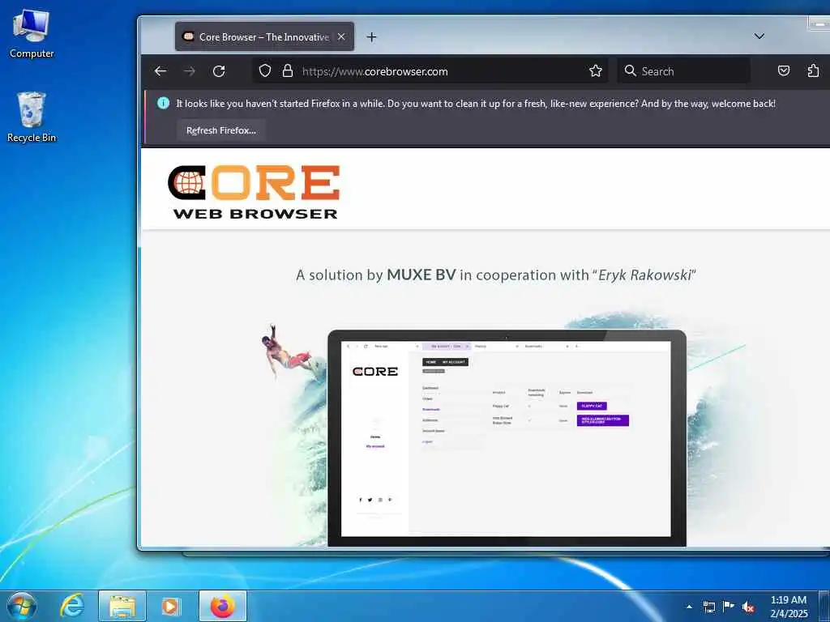Focus the Firefox Search box
This screenshot has height=622, width=830.
coord(683,71)
